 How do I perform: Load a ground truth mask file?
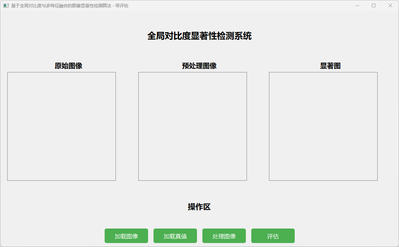pos(175,236)
